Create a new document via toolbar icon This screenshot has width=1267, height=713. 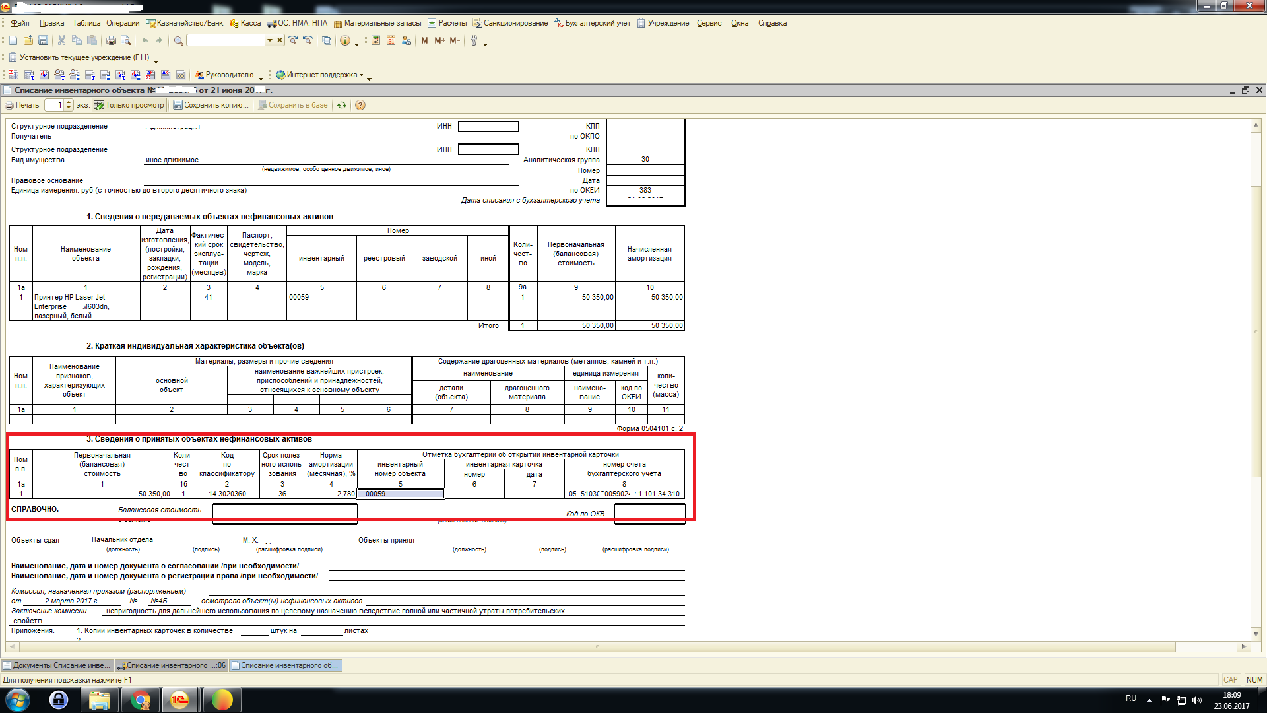point(13,41)
